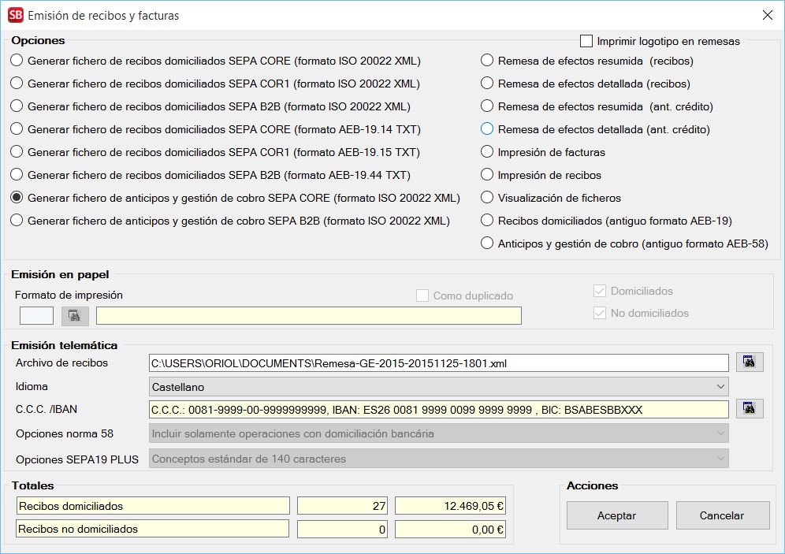
Task: Select SEPA B2B AEB-19.44 TXT option
Action: (x=17, y=175)
